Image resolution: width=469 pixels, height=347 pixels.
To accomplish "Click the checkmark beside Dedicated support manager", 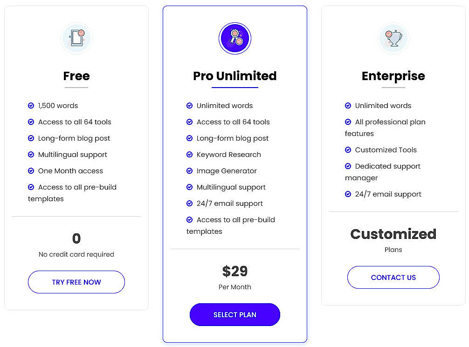I will (x=348, y=166).
